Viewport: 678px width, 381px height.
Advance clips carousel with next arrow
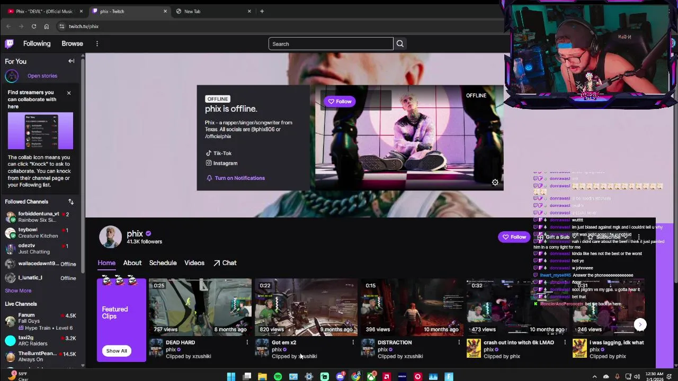(x=640, y=324)
